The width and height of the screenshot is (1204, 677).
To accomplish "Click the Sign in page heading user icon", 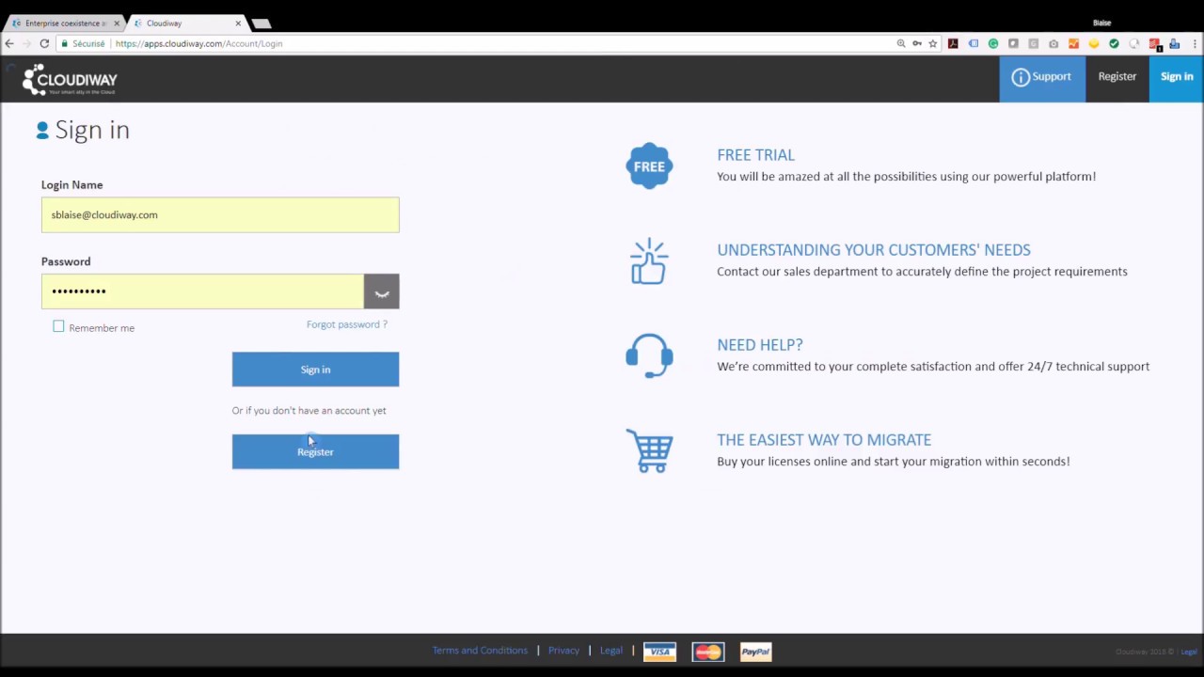I will (x=42, y=131).
